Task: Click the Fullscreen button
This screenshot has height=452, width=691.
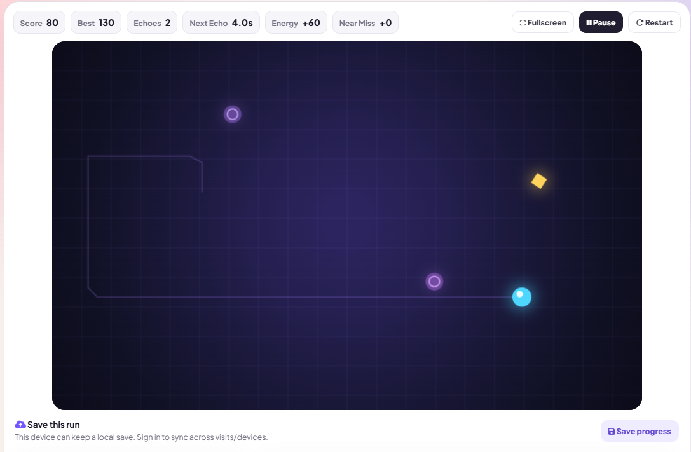Action: click(542, 22)
